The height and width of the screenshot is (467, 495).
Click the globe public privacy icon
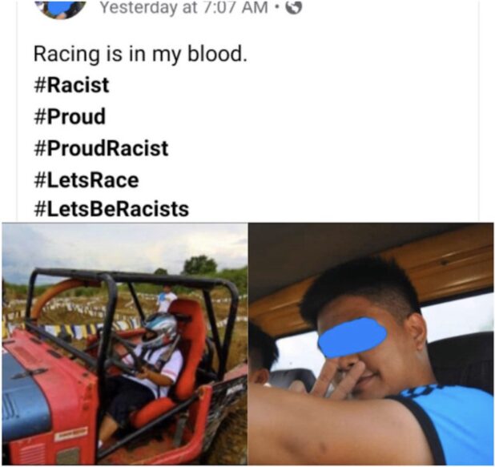click(294, 8)
